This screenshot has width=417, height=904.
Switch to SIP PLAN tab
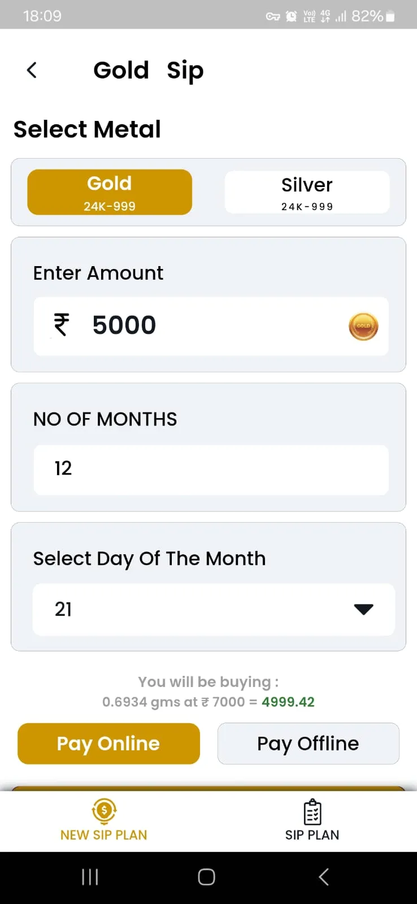pyautogui.click(x=312, y=820)
